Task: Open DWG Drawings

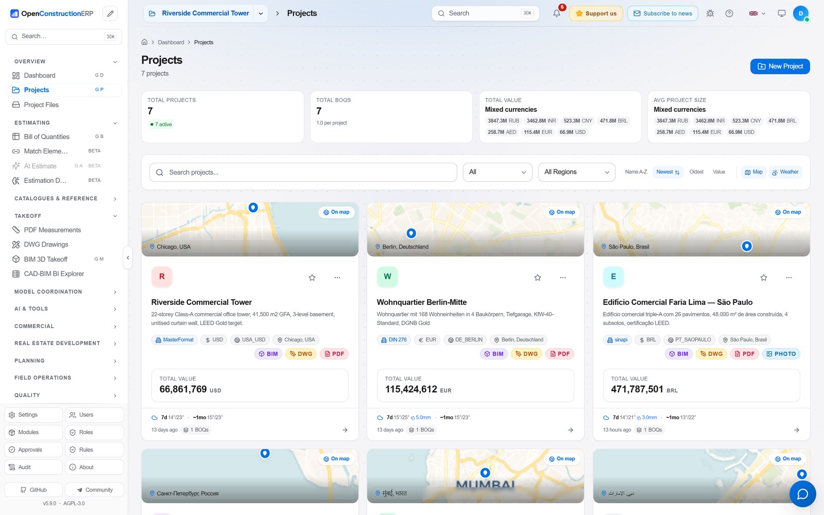Action: [64, 245]
